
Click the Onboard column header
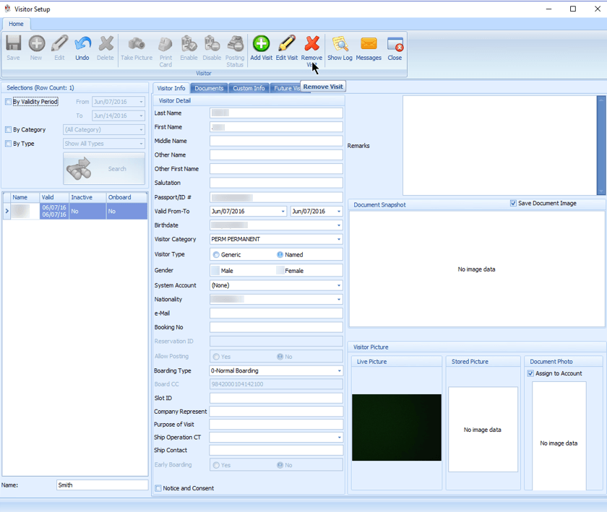tap(126, 197)
